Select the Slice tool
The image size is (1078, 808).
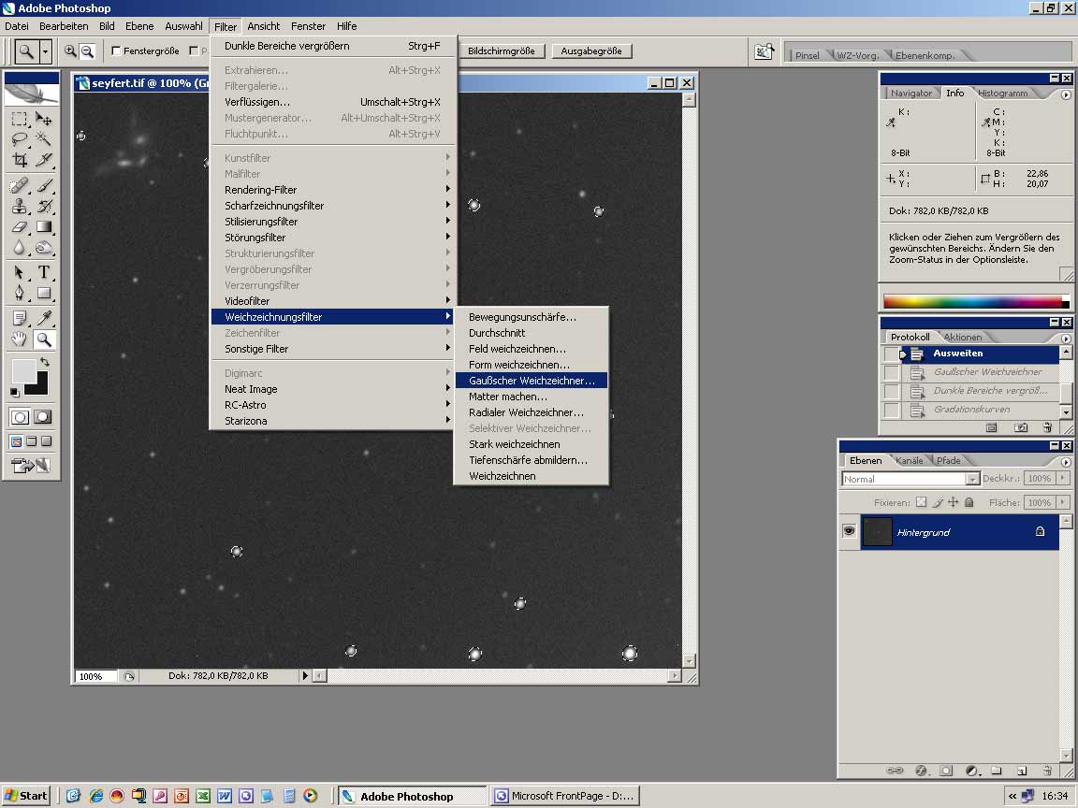click(x=43, y=160)
